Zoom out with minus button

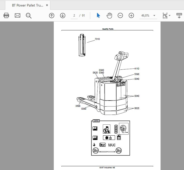coord(120,16)
